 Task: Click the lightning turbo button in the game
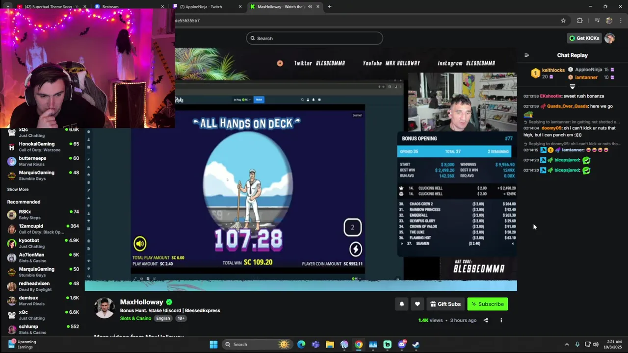point(355,249)
